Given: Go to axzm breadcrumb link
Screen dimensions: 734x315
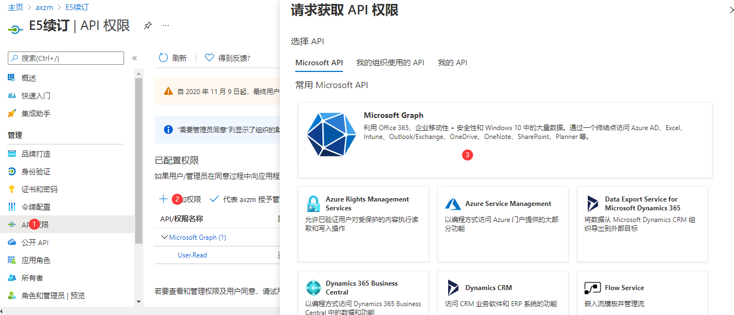Looking at the screenshot, I should [44, 8].
